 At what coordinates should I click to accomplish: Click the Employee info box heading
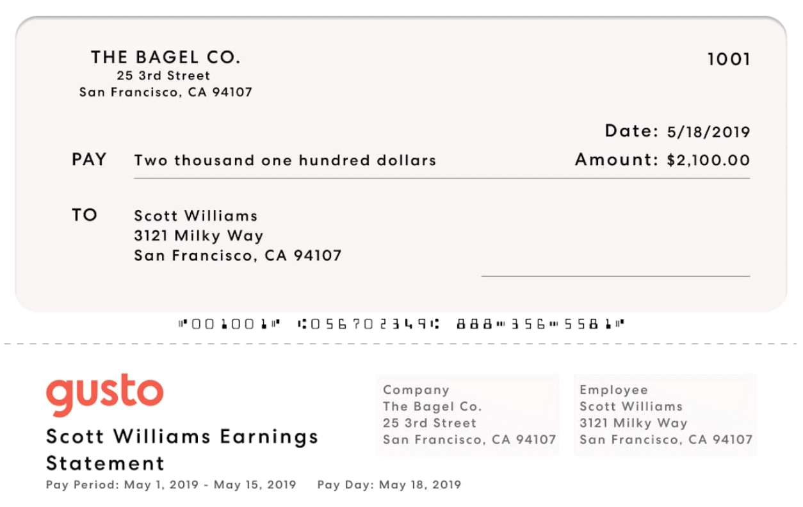pyautogui.click(x=613, y=390)
